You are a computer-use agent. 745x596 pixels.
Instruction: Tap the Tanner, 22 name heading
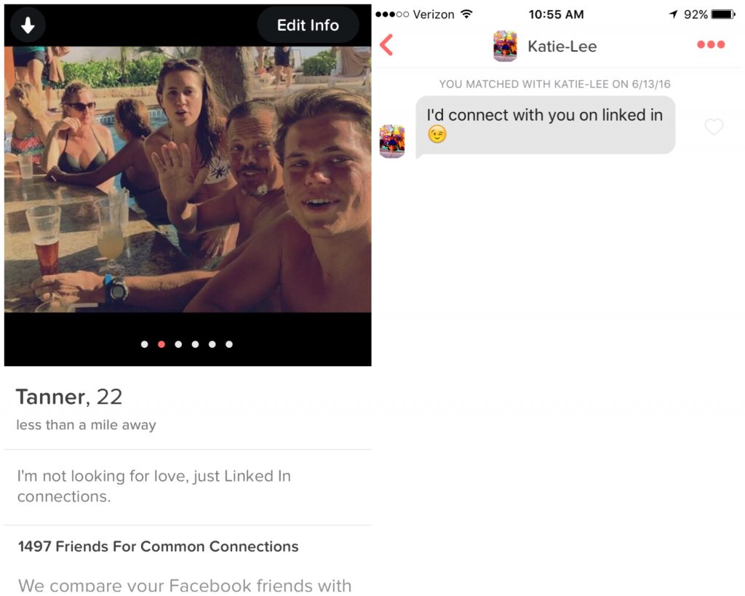click(x=69, y=397)
